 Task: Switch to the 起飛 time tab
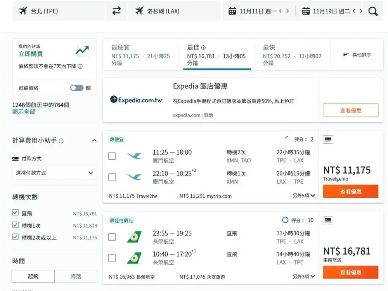(33, 276)
